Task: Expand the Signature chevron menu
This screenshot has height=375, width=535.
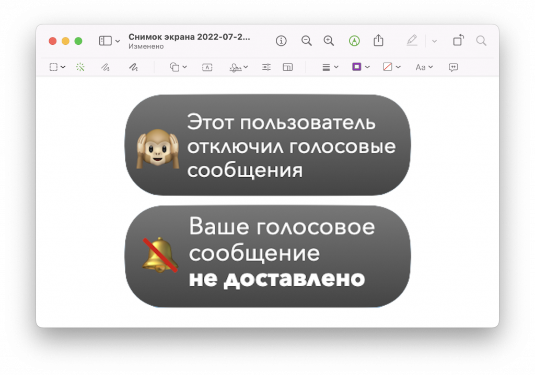Action: (246, 67)
